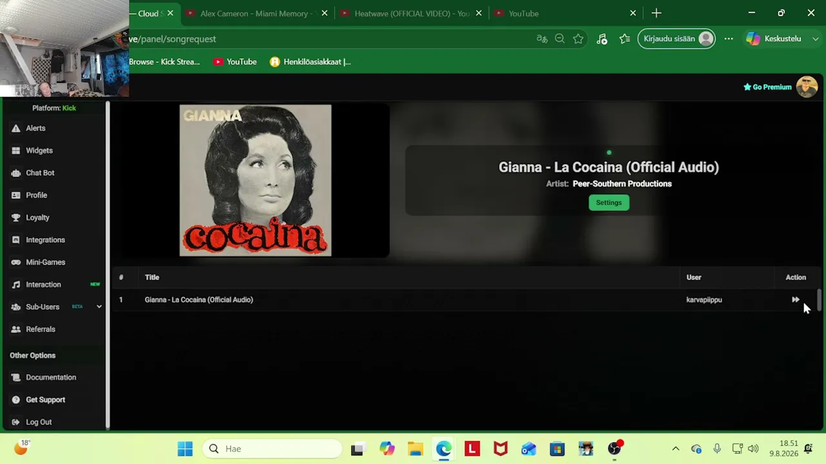The image size is (826, 464).
Task: Open McAfee from the taskbar
Action: click(x=501, y=449)
